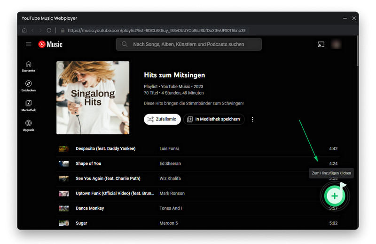Open the hamburger navigation menu
This screenshot has width=376, height=244.
(29, 44)
